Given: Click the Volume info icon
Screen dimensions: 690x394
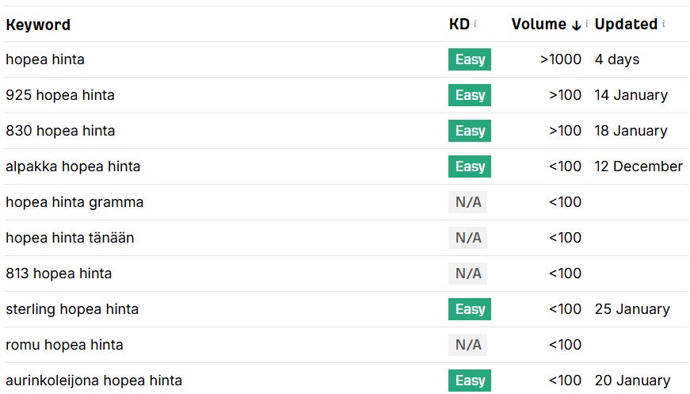Looking at the screenshot, I should [x=586, y=25].
